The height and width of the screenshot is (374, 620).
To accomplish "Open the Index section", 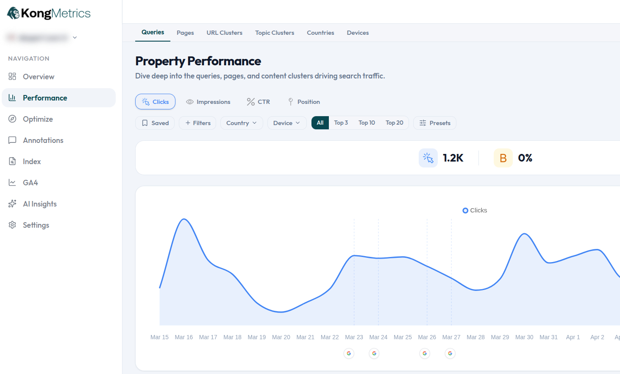I will (x=32, y=161).
